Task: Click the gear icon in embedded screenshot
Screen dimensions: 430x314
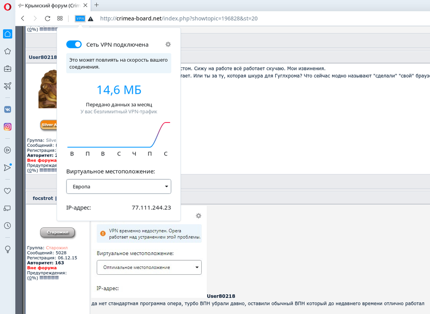Action: point(198,216)
